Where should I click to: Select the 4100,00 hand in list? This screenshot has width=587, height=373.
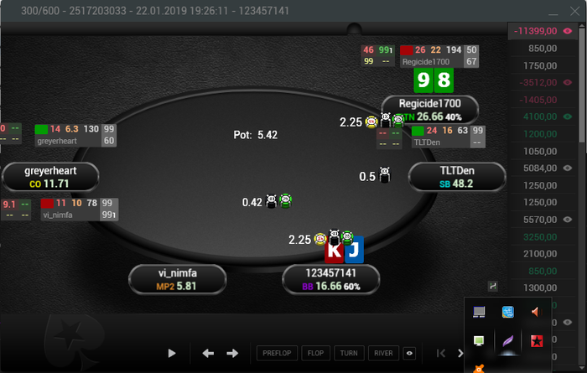coord(543,117)
